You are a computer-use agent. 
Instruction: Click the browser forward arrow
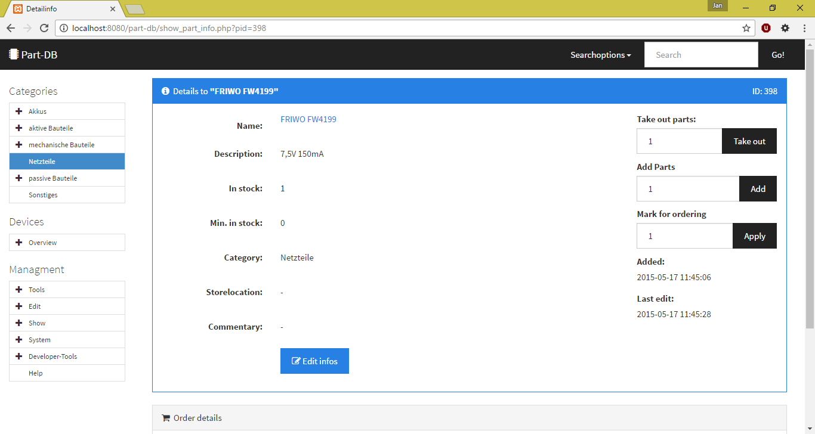click(27, 28)
